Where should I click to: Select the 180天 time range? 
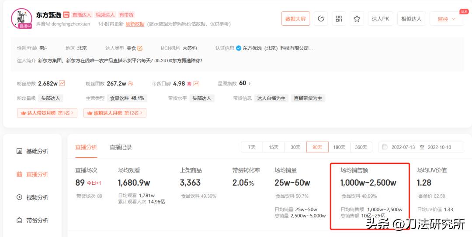click(x=339, y=147)
